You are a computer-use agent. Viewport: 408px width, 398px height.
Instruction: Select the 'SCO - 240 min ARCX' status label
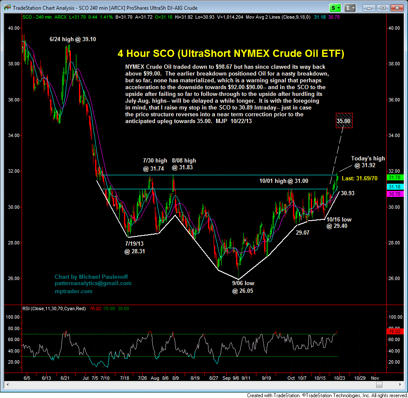pos(45,17)
